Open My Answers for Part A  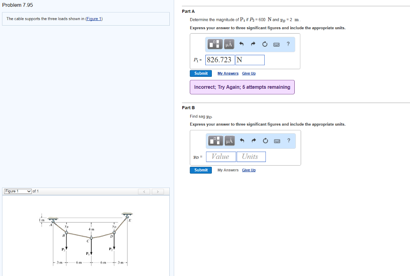point(228,73)
